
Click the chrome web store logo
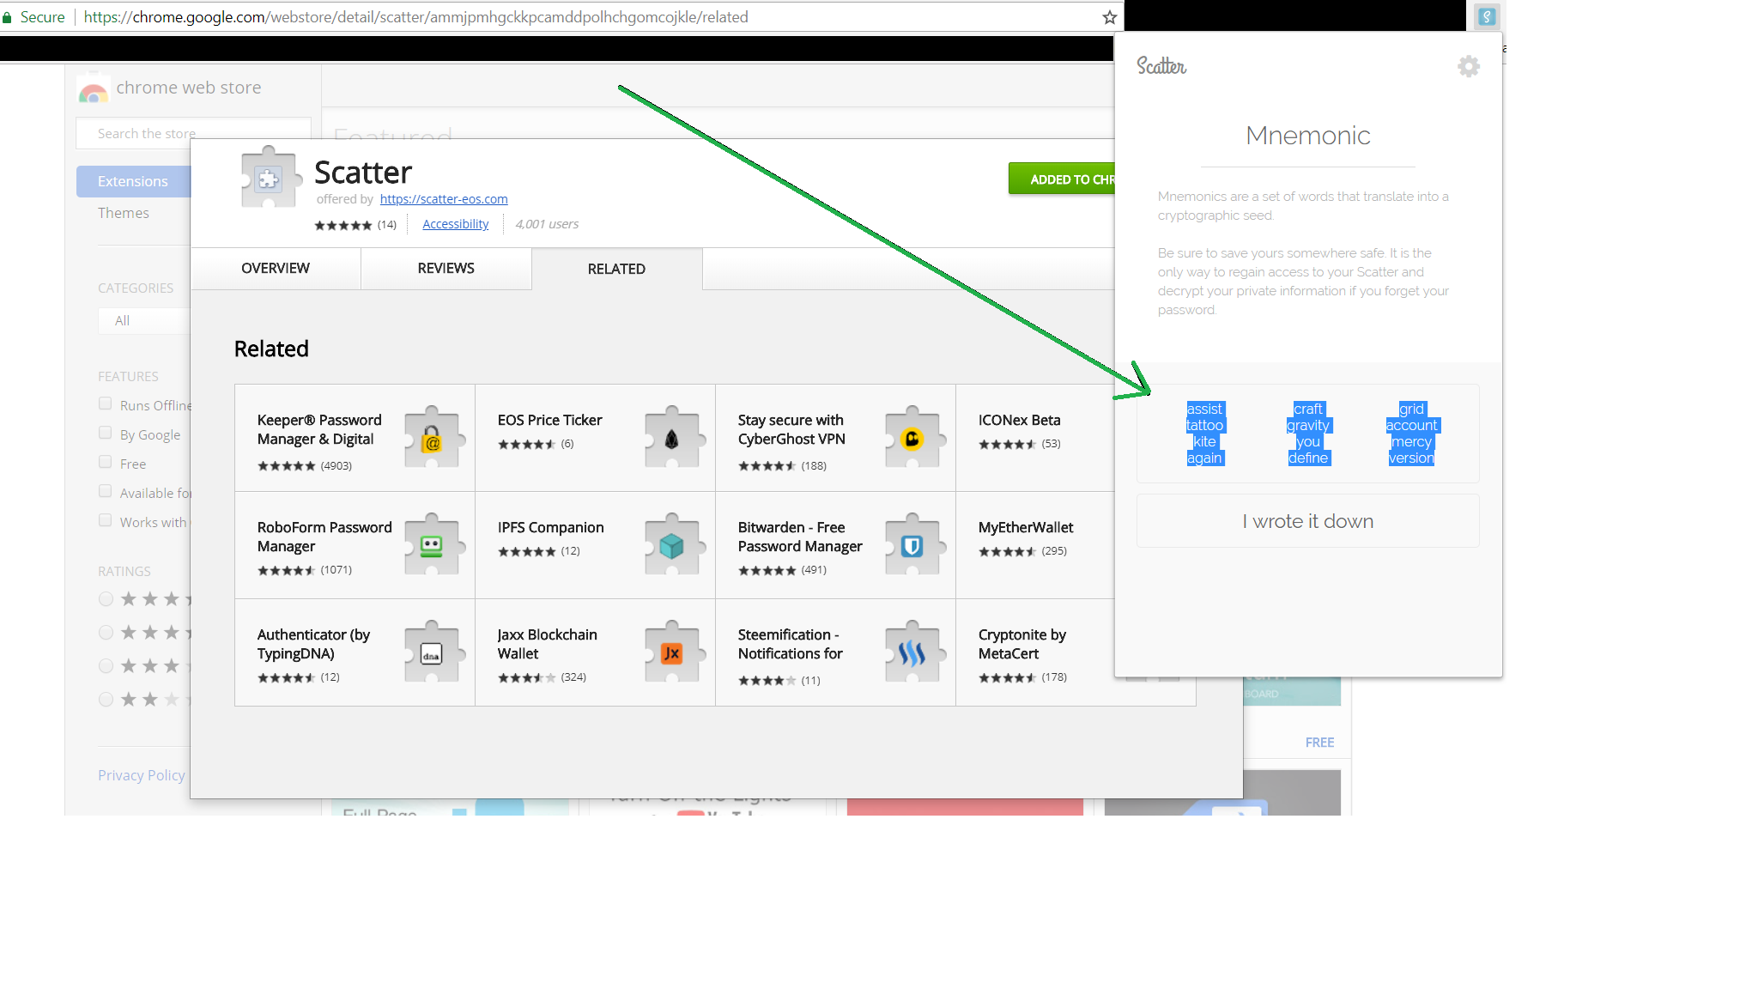pos(93,88)
